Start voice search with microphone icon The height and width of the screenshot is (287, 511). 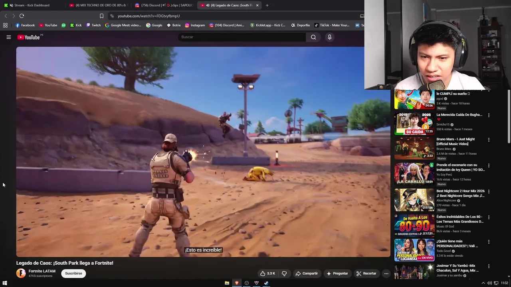329,37
